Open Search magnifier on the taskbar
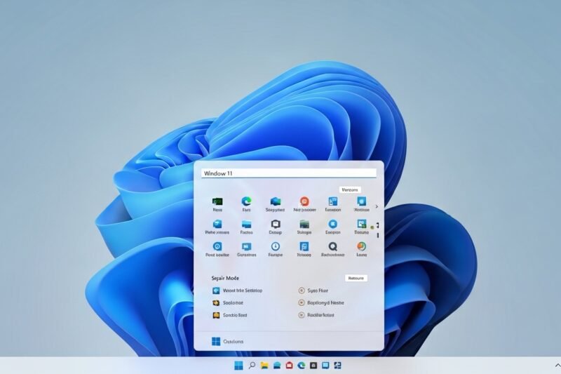The image size is (561, 374). (x=252, y=365)
